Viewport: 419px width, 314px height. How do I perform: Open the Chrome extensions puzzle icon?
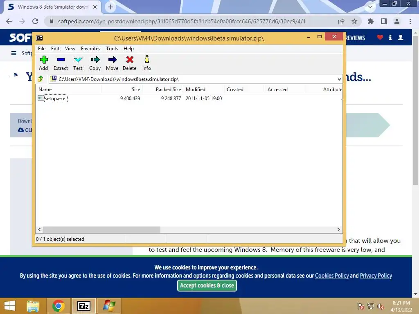[371, 21]
